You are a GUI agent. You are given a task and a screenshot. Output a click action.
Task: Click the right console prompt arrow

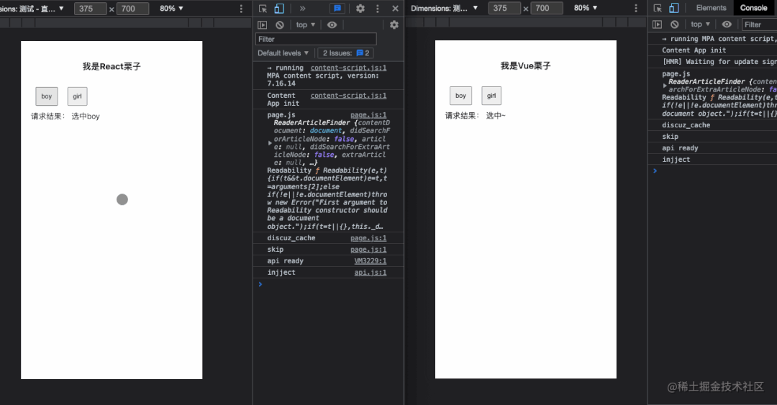point(655,170)
